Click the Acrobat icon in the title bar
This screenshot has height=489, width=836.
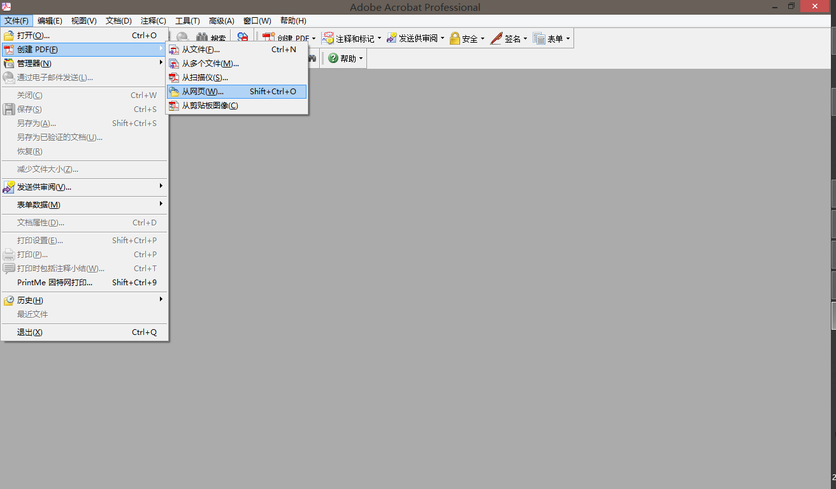(6, 6)
